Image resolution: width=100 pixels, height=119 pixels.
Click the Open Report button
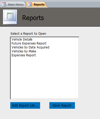click(62, 105)
